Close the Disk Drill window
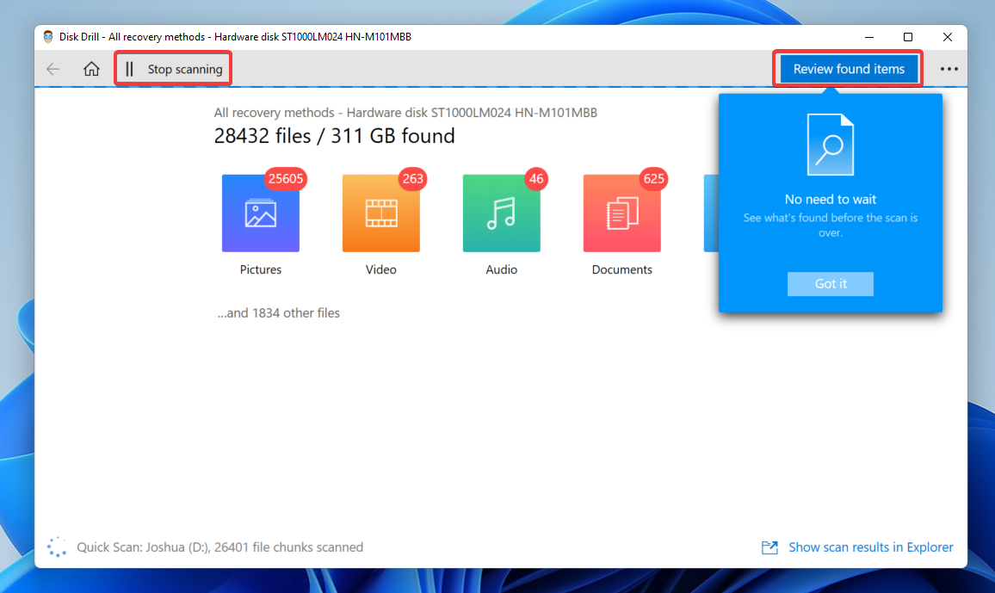The image size is (995, 593). (x=948, y=37)
